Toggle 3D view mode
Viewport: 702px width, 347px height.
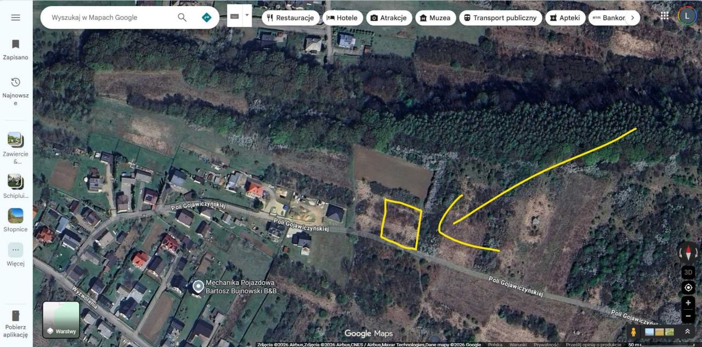coord(688,272)
